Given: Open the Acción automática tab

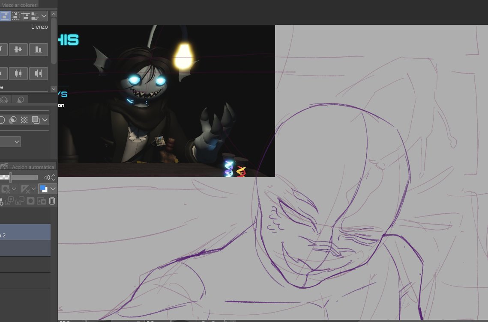Looking at the screenshot, I should (28, 167).
